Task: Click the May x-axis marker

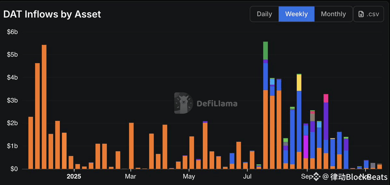Action: 189,177
